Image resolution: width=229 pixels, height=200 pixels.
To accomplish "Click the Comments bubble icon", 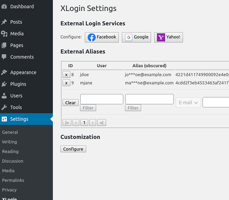I will pos(4,57).
